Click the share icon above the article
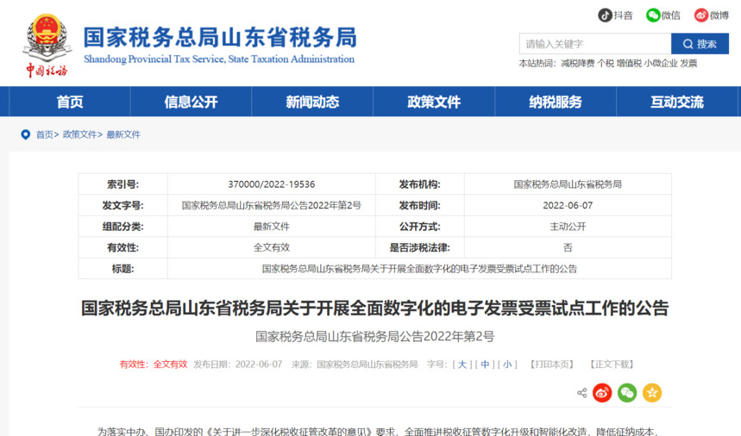Image resolution: width=741 pixels, height=436 pixels. pyautogui.click(x=581, y=393)
